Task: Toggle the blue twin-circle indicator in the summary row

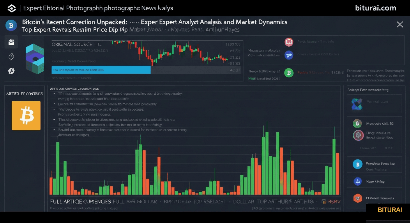Action: [x=289, y=55]
